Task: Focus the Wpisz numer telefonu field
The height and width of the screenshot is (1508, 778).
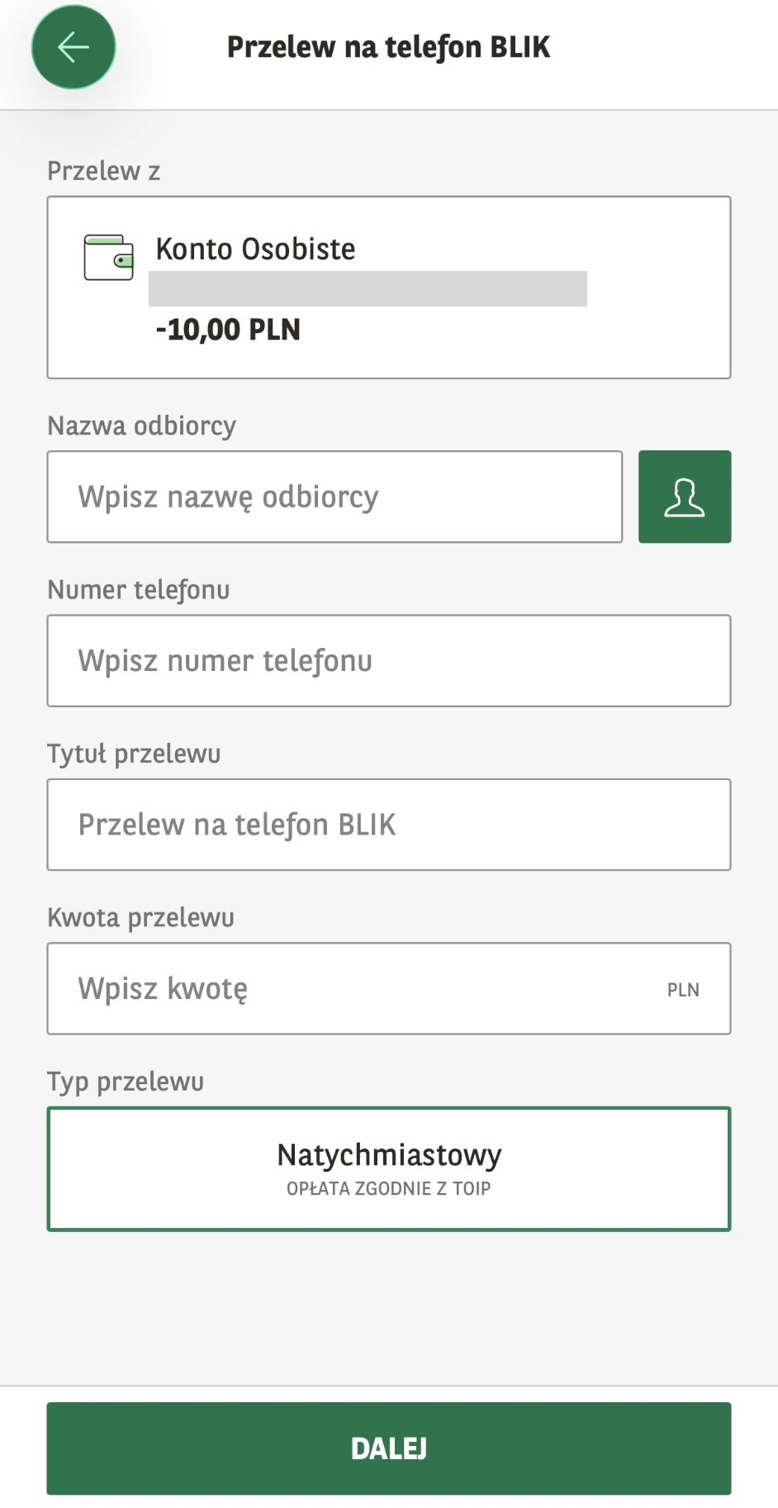Action: tap(389, 660)
